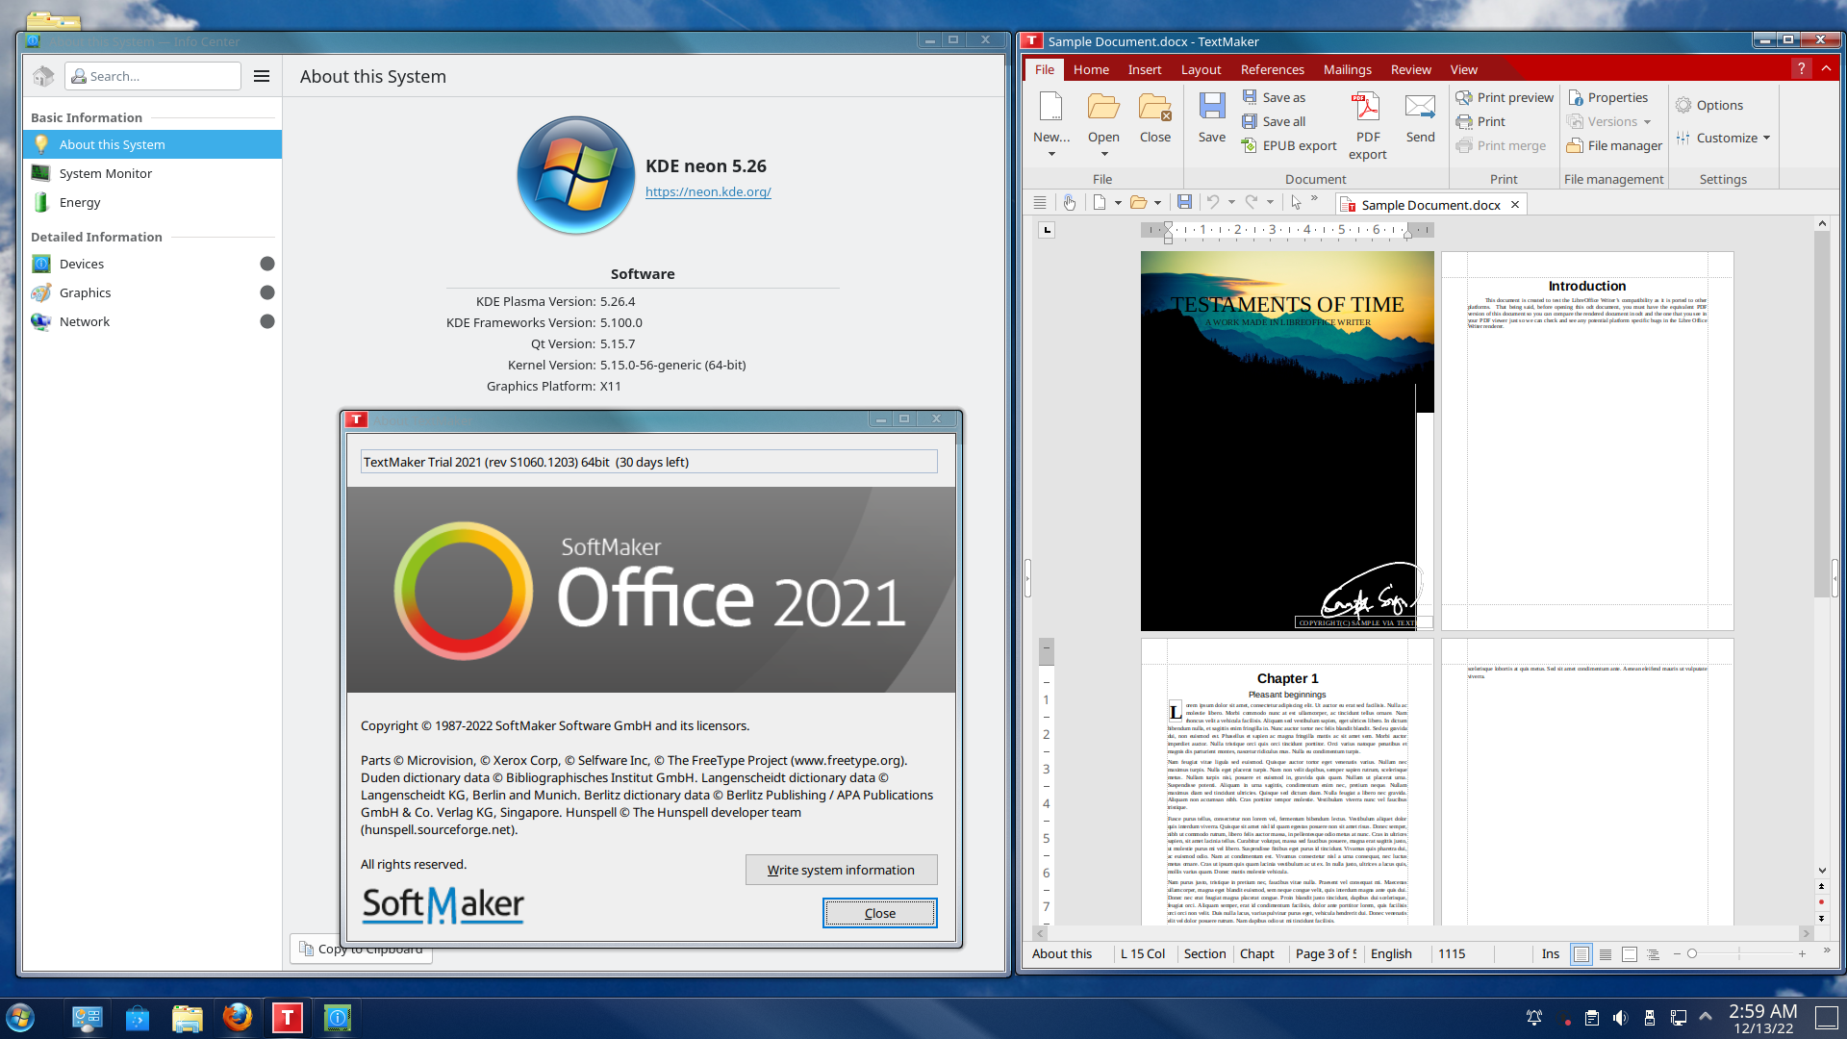Open the hamburger menu in Info Center
1847x1039 pixels.
(x=262, y=76)
